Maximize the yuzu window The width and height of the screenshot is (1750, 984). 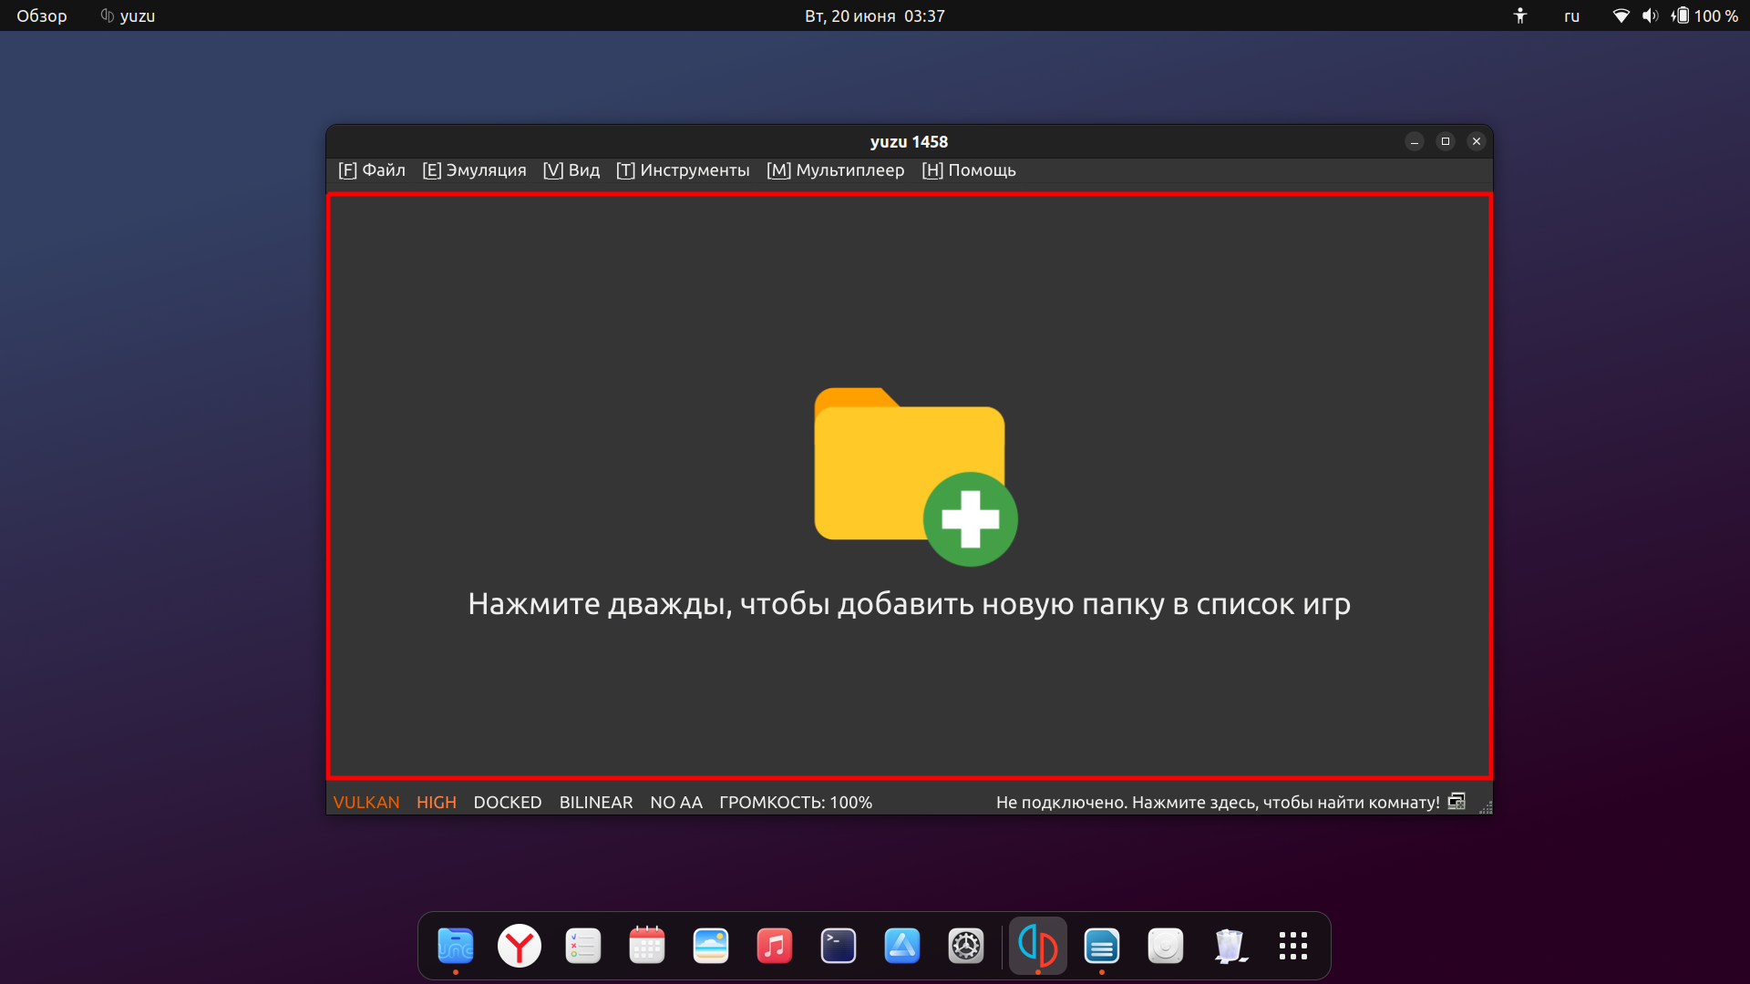click(1446, 141)
